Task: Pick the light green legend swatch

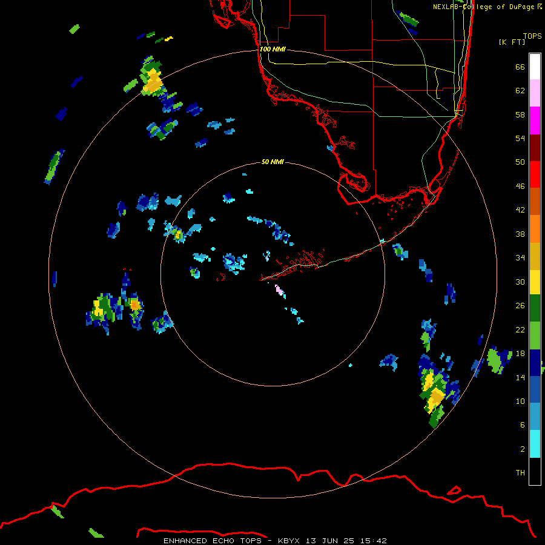Action: pos(535,335)
